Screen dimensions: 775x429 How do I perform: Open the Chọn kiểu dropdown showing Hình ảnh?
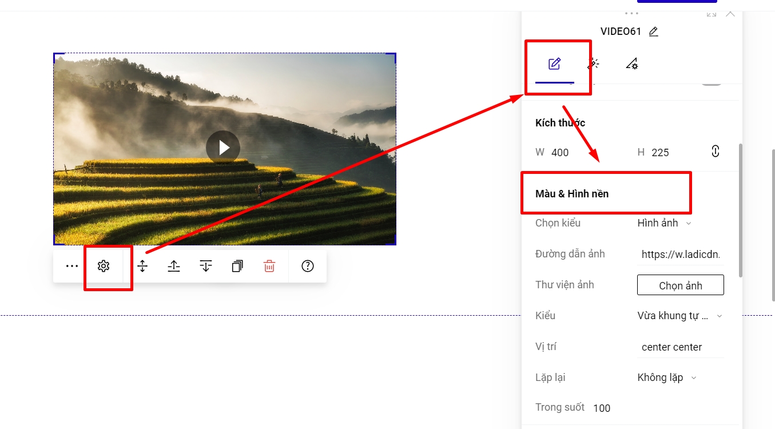[664, 223]
